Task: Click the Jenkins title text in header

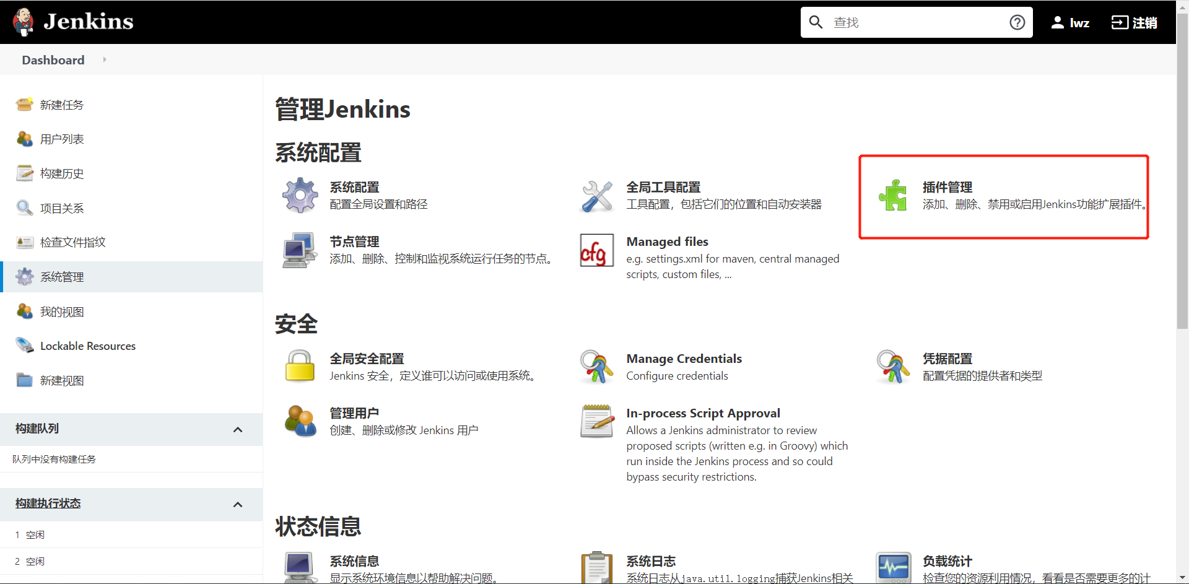Action: point(89,22)
